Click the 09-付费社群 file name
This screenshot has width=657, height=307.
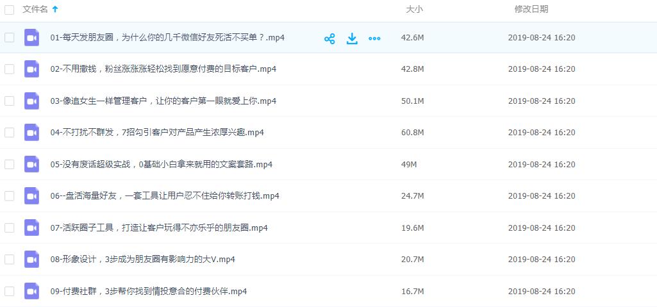click(x=148, y=291)
